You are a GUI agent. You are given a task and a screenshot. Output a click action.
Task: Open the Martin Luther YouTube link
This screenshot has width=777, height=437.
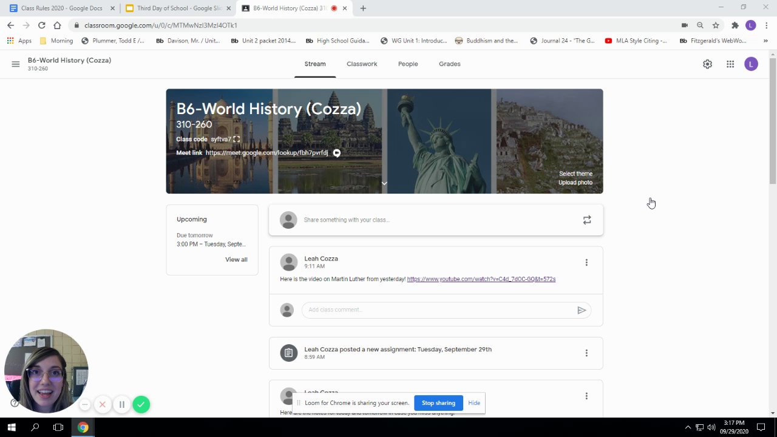point(481,279)
